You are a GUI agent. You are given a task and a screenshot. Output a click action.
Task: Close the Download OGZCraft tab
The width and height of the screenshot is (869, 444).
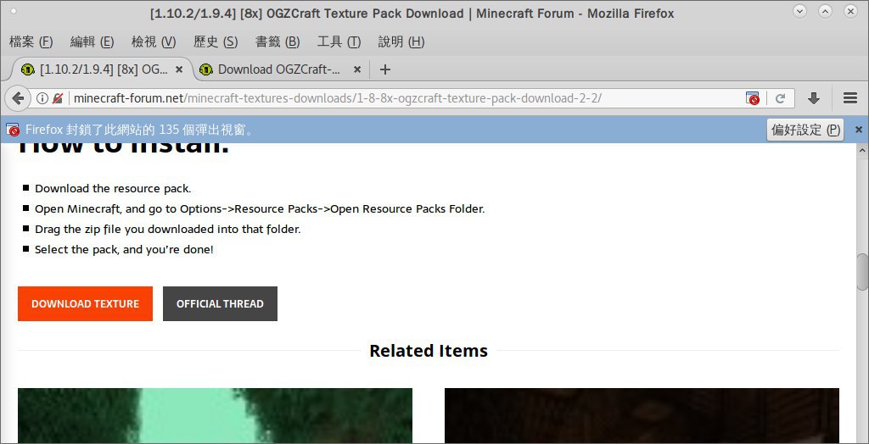point(357,69)
